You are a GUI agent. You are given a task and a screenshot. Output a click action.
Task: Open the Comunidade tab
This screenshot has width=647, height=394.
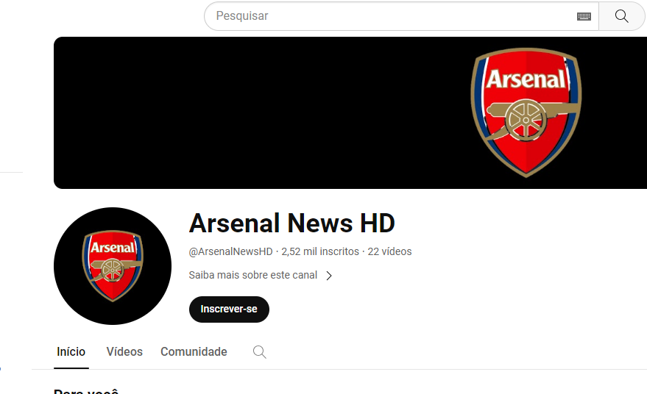(x=194, y=351)
